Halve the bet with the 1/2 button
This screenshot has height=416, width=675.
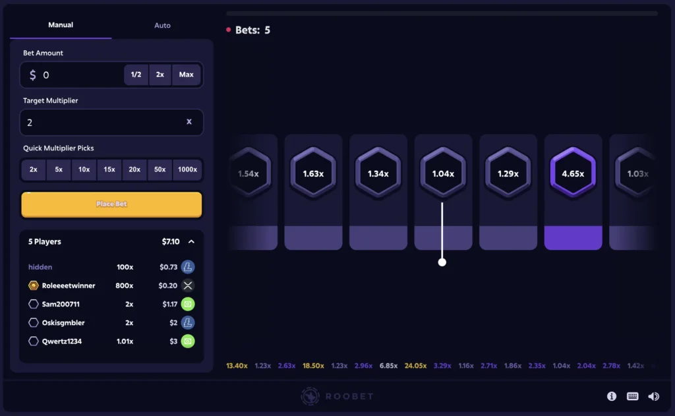click(x=136, y=74)
